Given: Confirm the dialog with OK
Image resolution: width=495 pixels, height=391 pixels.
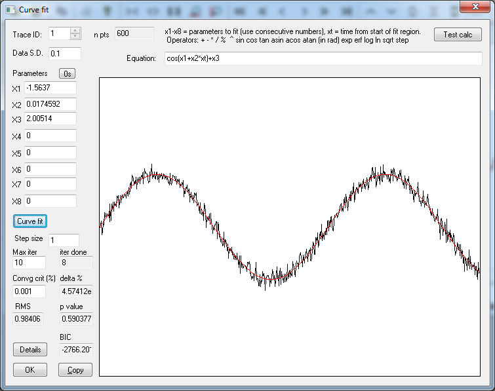Looking at the screenshot, I should coord(30,369).
